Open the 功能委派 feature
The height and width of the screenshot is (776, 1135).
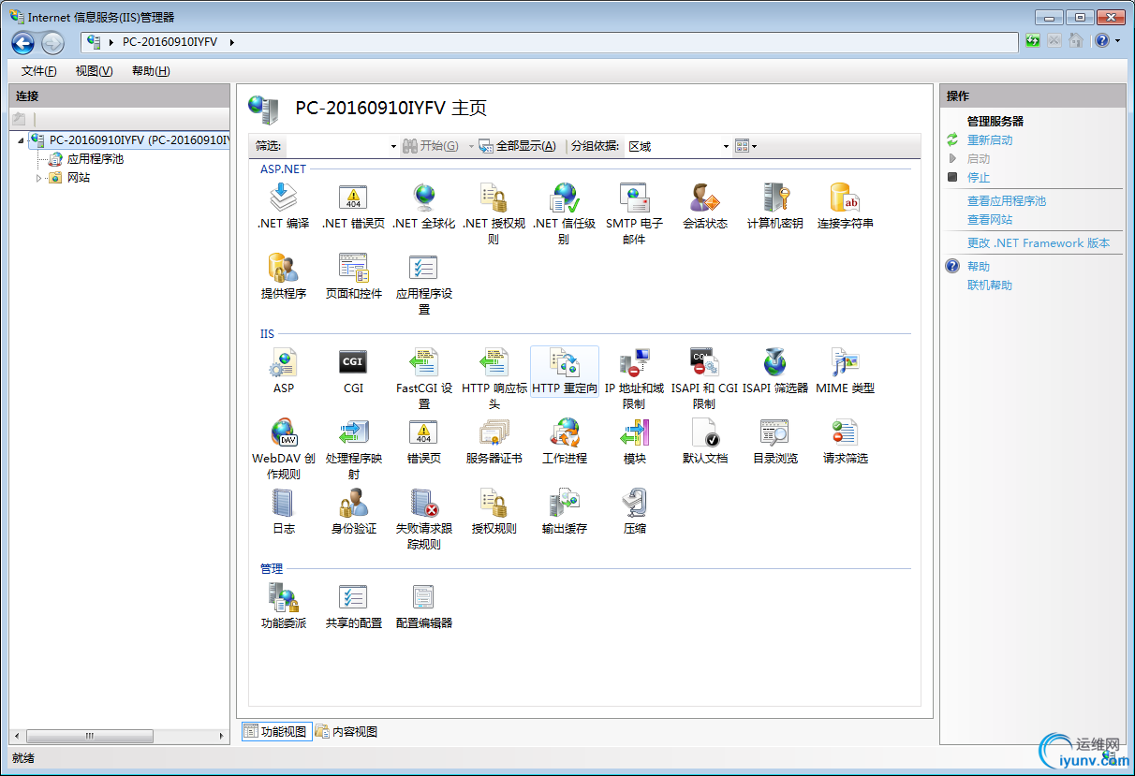pos(283,606)
